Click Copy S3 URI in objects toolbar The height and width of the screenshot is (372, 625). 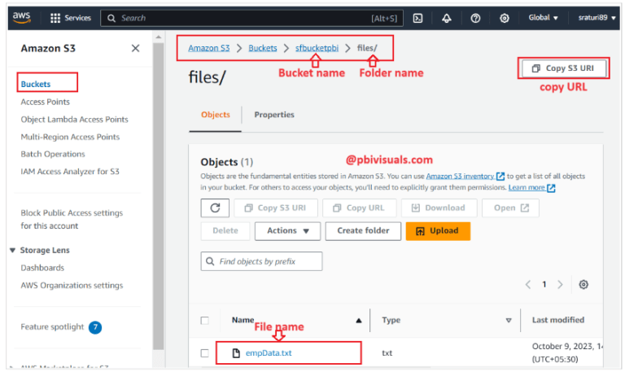coord(276,208)
